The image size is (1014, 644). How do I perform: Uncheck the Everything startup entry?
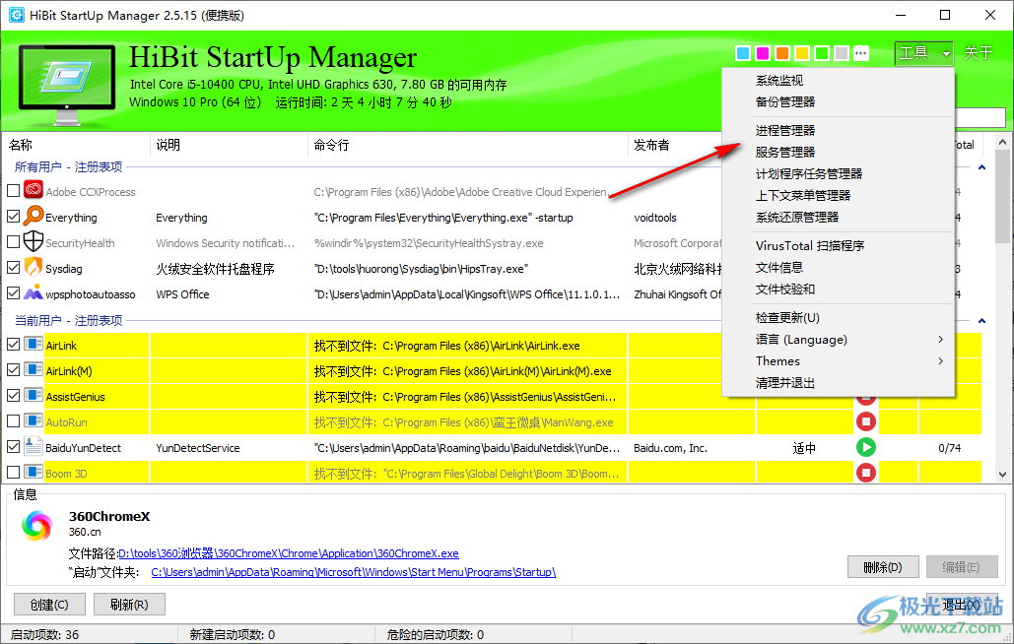(13, 217)
